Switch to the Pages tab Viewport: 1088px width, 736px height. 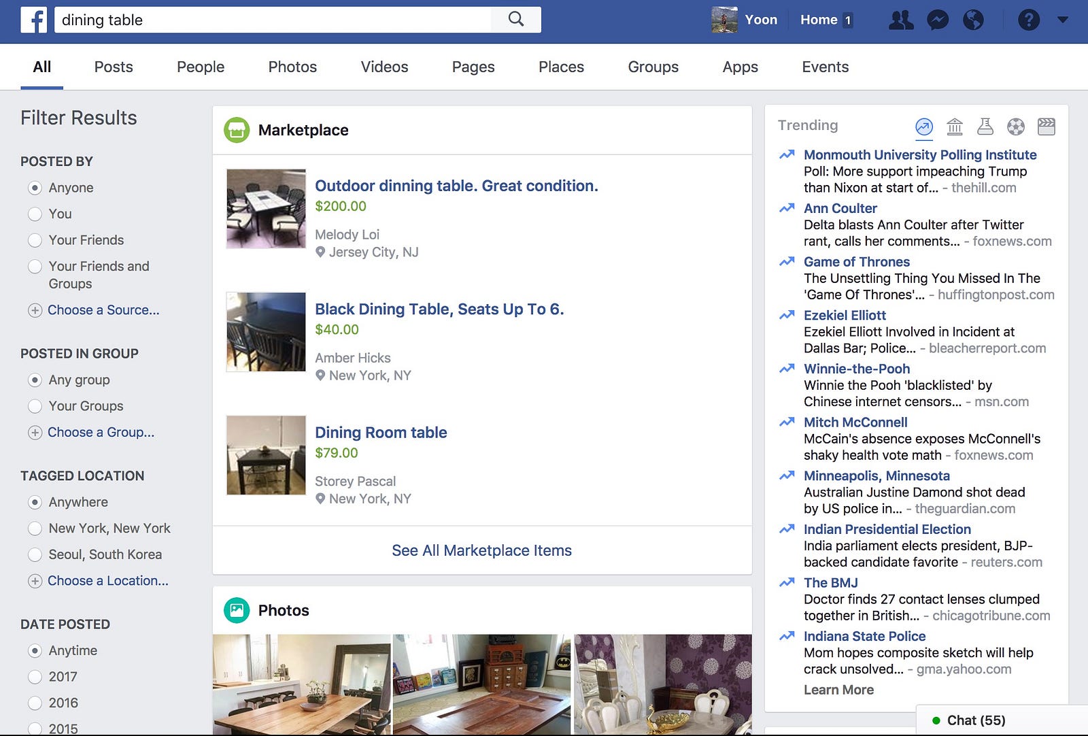[x=473, y=67]
